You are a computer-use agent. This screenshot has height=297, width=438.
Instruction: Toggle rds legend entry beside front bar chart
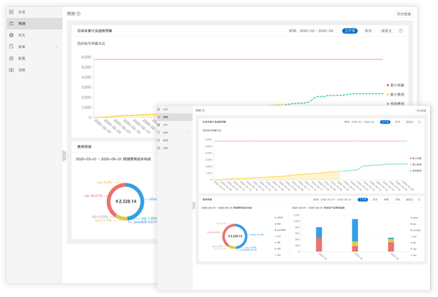coord(414,248)
